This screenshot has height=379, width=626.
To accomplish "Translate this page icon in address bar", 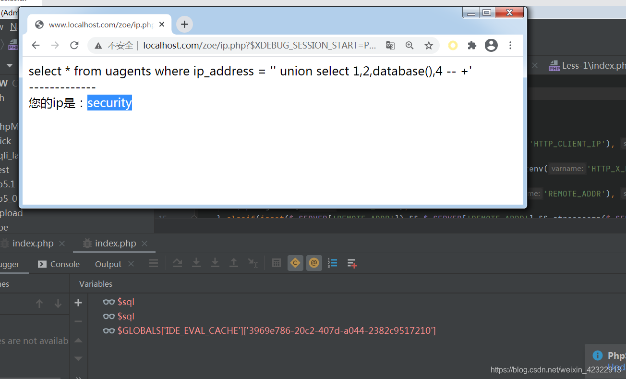I will (x=390, y=45).
